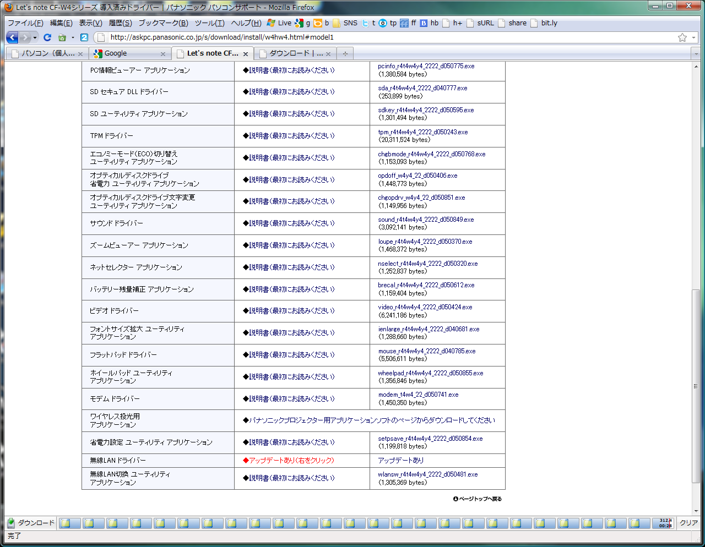The height and width of the screenshot is (547, 705).
Task: Download pcinfo_r4t4w4y4_2222_d050775.exe
Action: coord(426,66)
